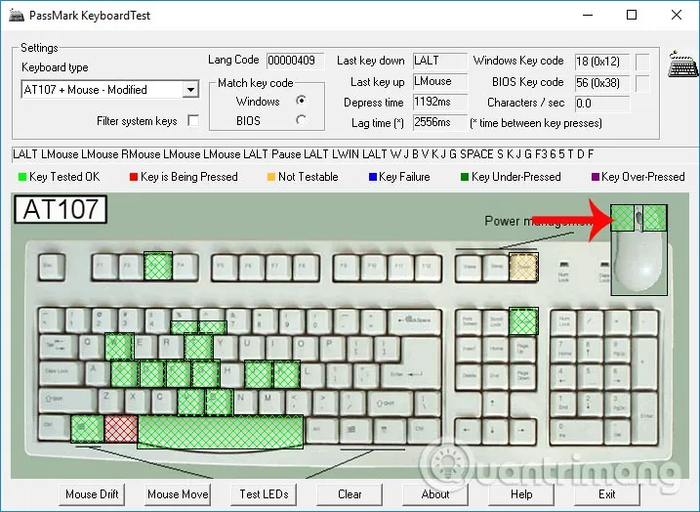Image resolution: width=700 pixels, height=512 pixels.
Task: Click the Windows Key code value field
Action: 602,62
